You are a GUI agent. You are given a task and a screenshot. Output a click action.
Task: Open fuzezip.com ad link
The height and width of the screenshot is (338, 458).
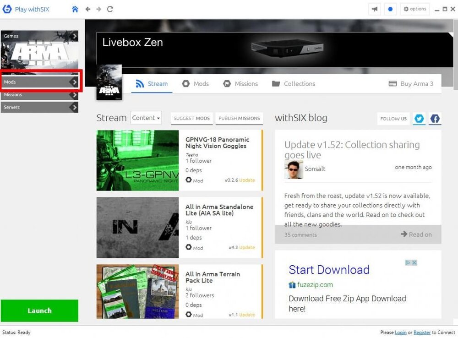point(315,284)
